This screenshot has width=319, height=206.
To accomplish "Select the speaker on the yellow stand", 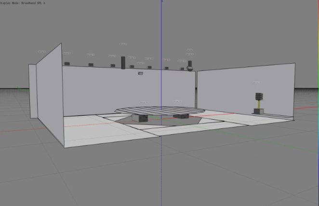I will point(259,96).
